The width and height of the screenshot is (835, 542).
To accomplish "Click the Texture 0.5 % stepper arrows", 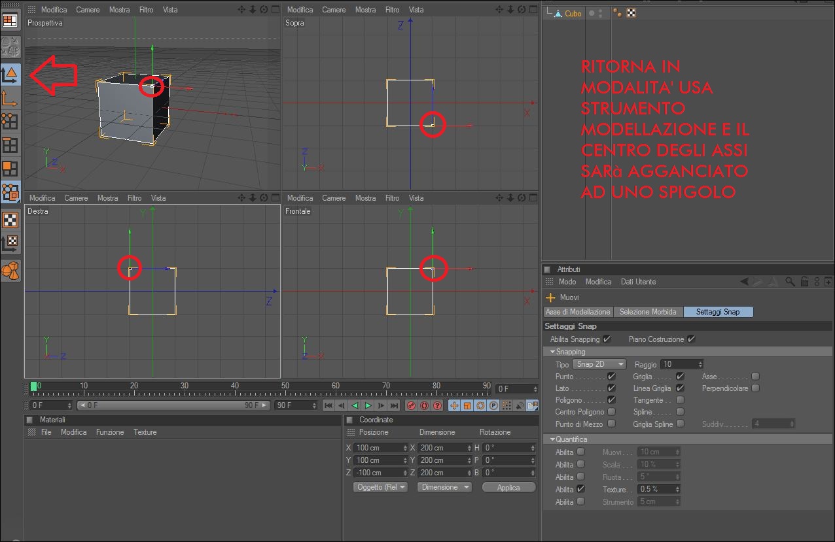I will (677, 489).
